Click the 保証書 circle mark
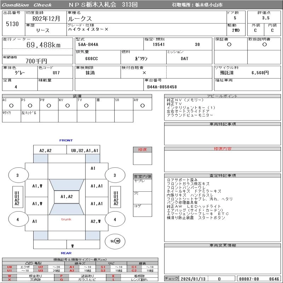 tap(229, 45)
